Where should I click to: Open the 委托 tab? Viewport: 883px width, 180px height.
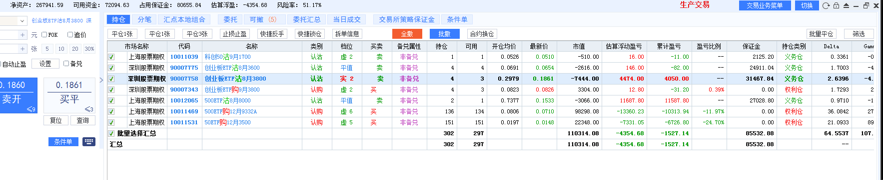click(230, 19)
